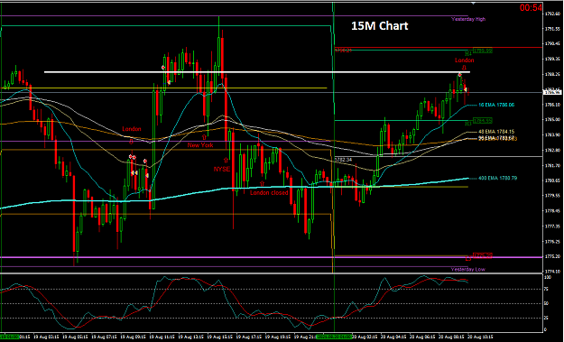
Task: Click the 25 level on the oscillator scale
Action: [547, 318]
